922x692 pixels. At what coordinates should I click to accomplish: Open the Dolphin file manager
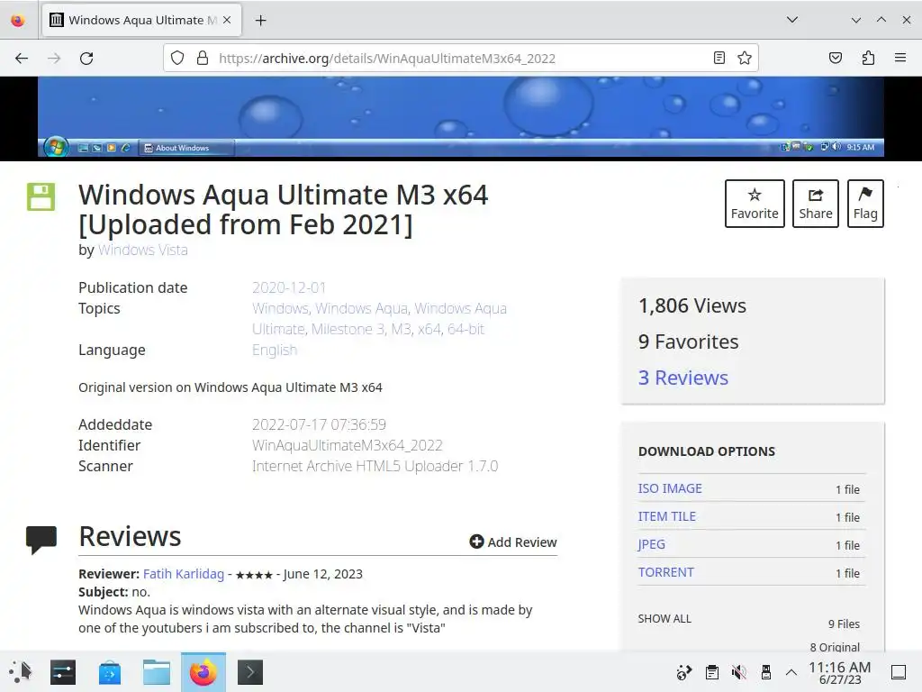(x=157, y=672)
